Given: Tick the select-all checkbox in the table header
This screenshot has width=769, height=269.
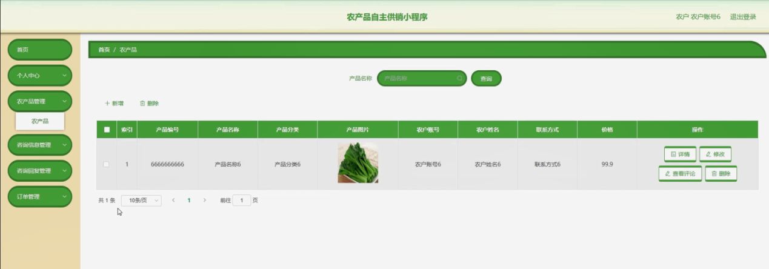Looking at the screenshot, I should (x=107, y=130).
